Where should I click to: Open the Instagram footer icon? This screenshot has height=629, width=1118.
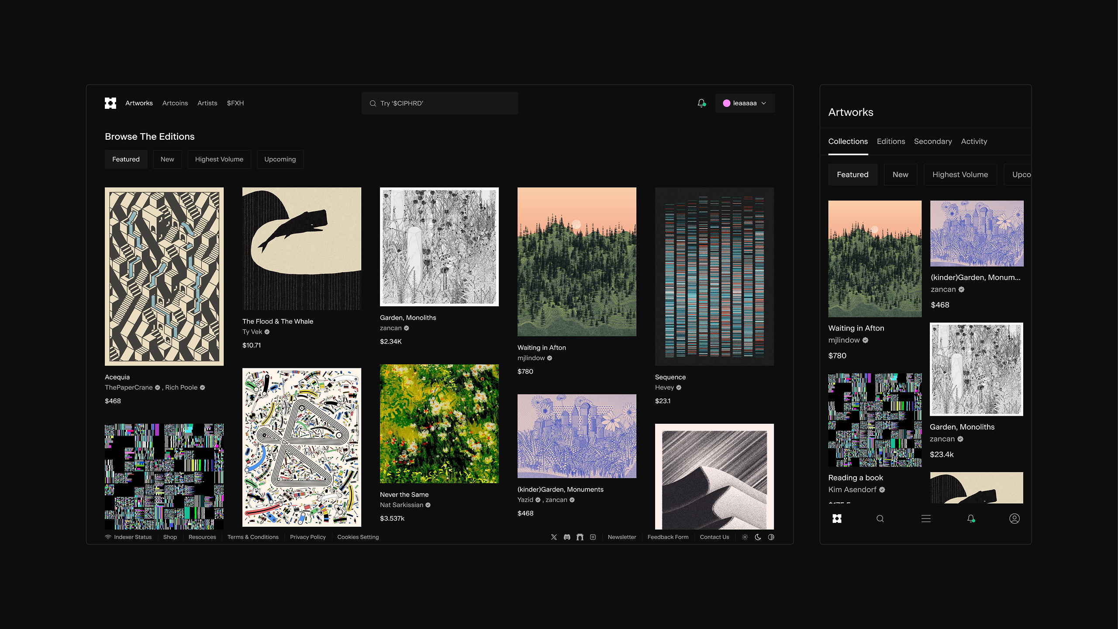point(593,537)
